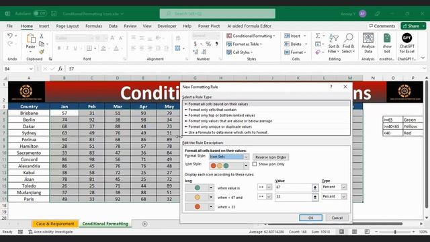
Task: Expand the yellow circle icon dropdown
Action: click(x=211, y=197)
